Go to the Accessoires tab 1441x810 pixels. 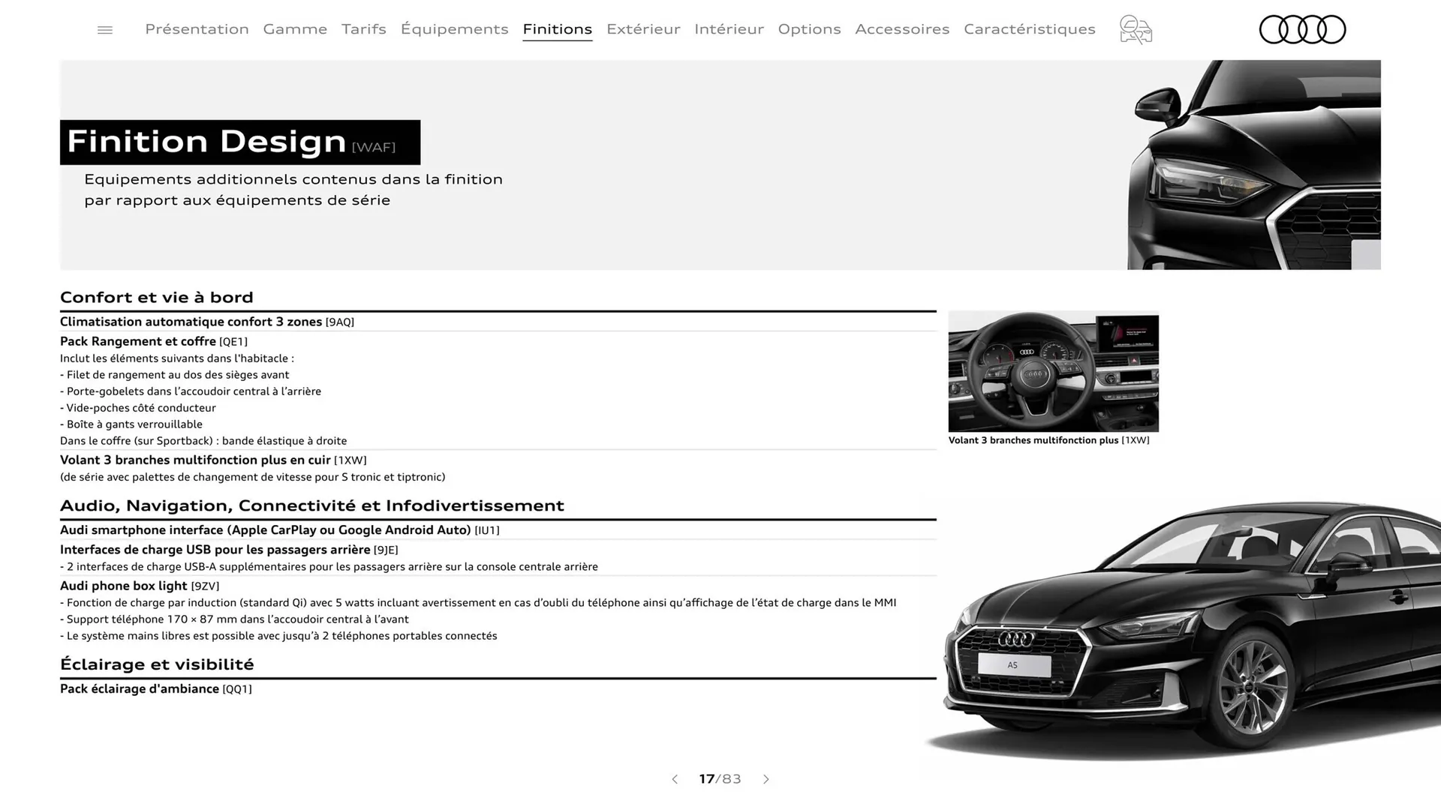coord(902,29)
